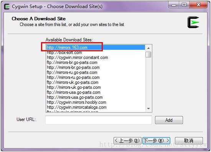211x152 pixels.
Task: Select http://mirrors-uk.go-parts.com entry
Action: coord(96,87)
